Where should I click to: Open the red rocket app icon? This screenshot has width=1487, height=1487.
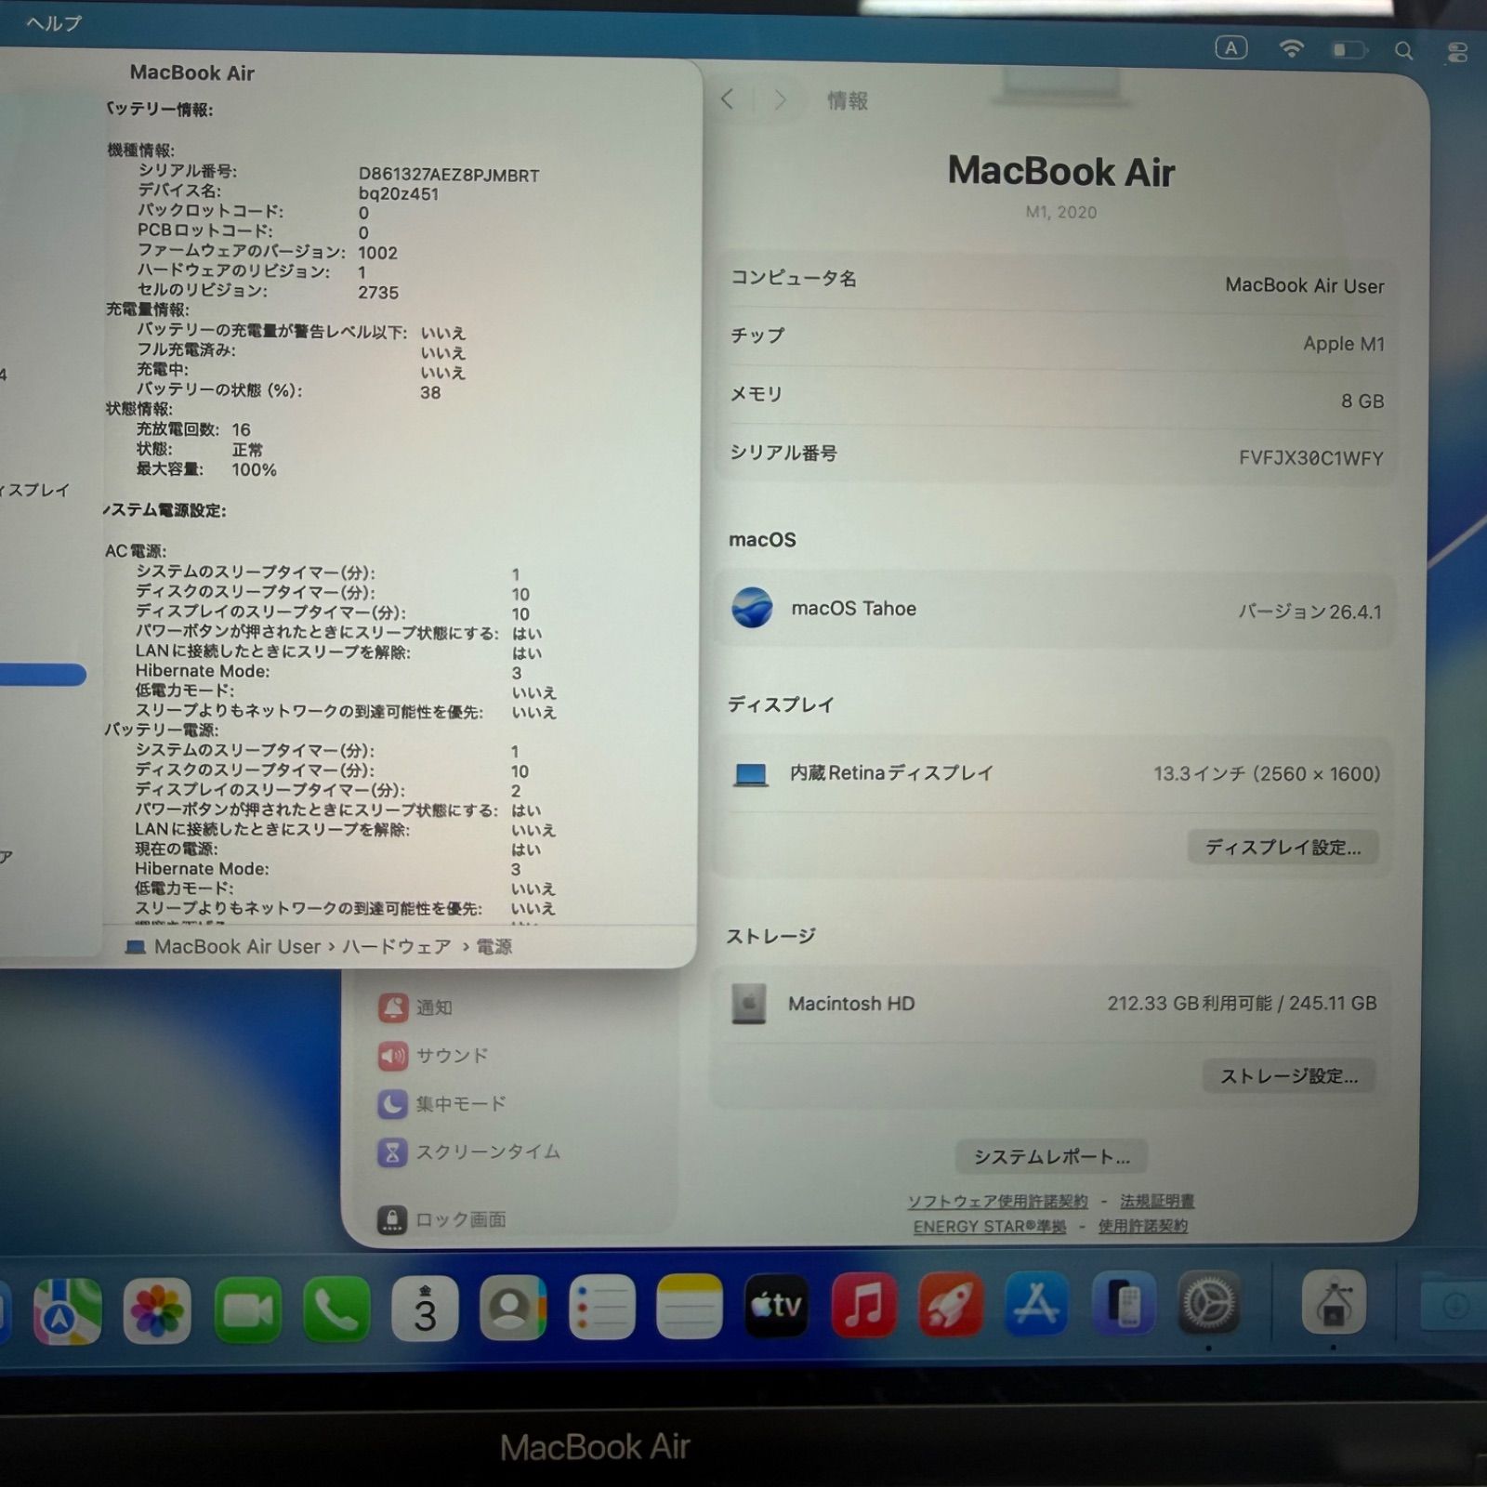[950, 1305]
